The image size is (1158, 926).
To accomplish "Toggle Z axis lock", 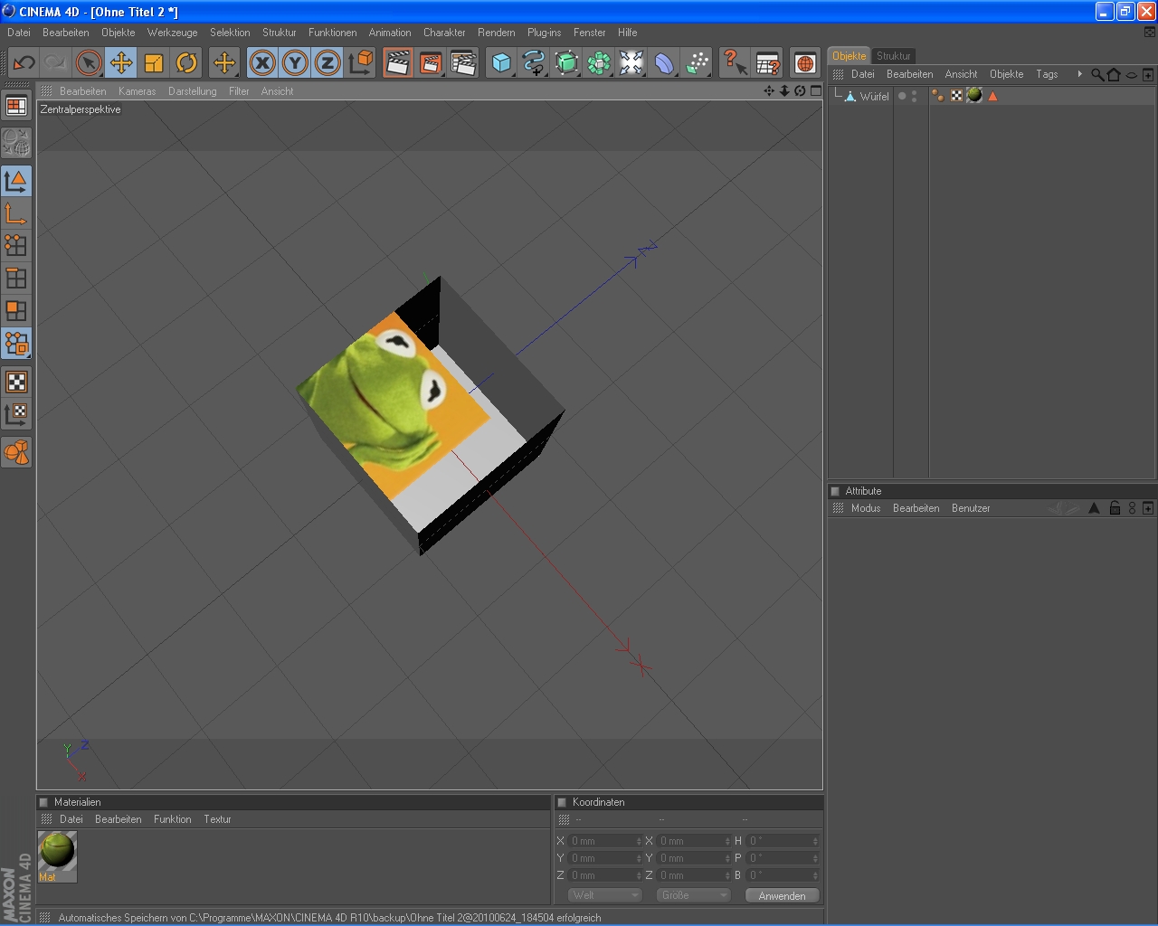I will tap(327, 62).
